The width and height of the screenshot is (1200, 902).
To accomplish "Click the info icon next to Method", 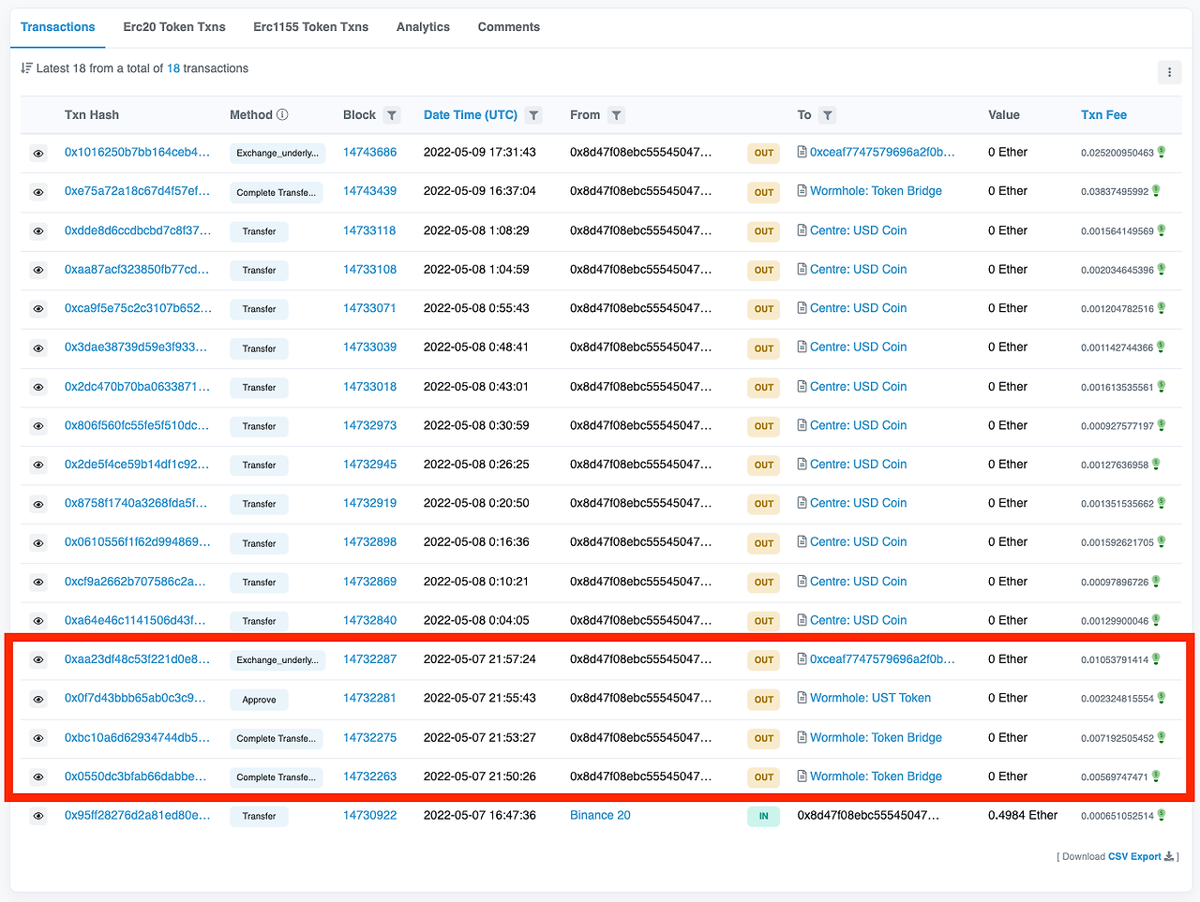I will point(282,114).
